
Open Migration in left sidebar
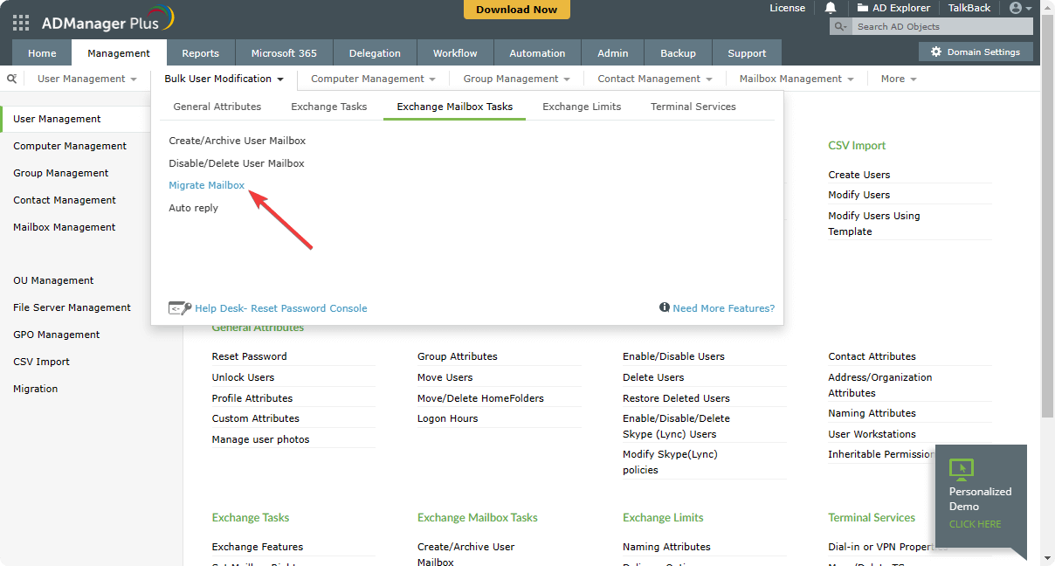(x=36, y=389)
